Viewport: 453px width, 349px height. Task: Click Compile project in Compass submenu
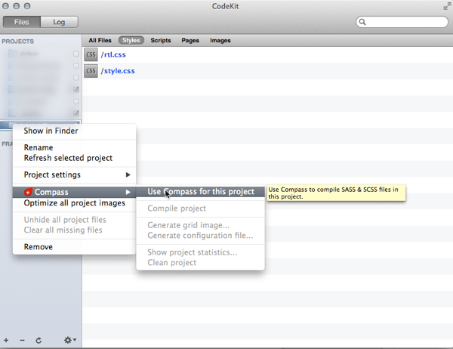201,208
